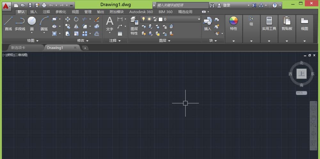Switch to the 参数化 ribbon tab
Image resolution: width=320 pixels, height=159 pixels.
click(61, 12)
